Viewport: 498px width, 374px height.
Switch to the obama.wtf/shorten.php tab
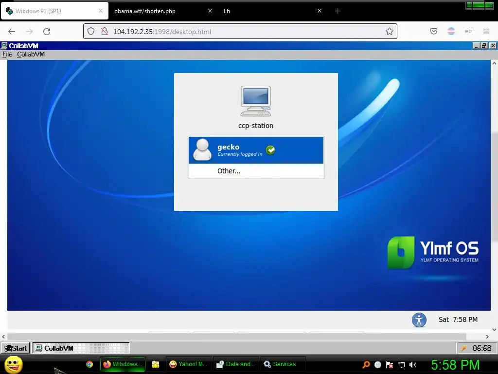point(163,11)
